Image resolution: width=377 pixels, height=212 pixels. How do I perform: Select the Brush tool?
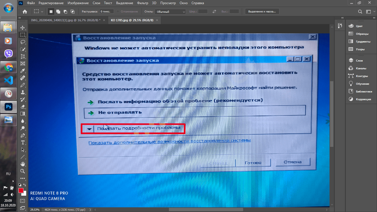(x=23, y=85)
